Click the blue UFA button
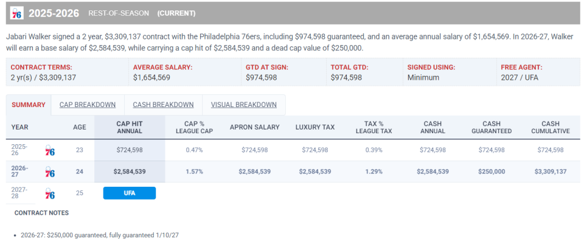The width and height of the screenshot is (584, 250). [x=129, y=193]
